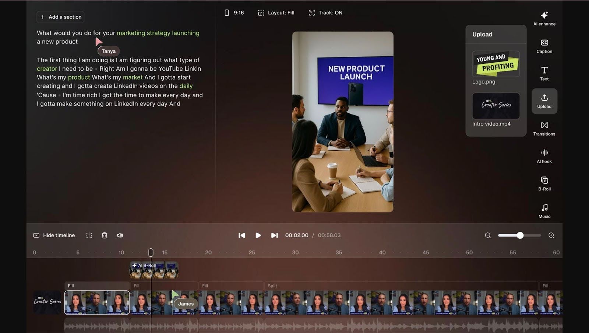The image size is (589, 333).
Task: Open the Transitions panel
Action: (x=544, y=129)
